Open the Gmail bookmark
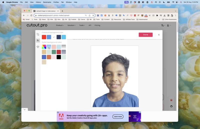 (26, 19)
